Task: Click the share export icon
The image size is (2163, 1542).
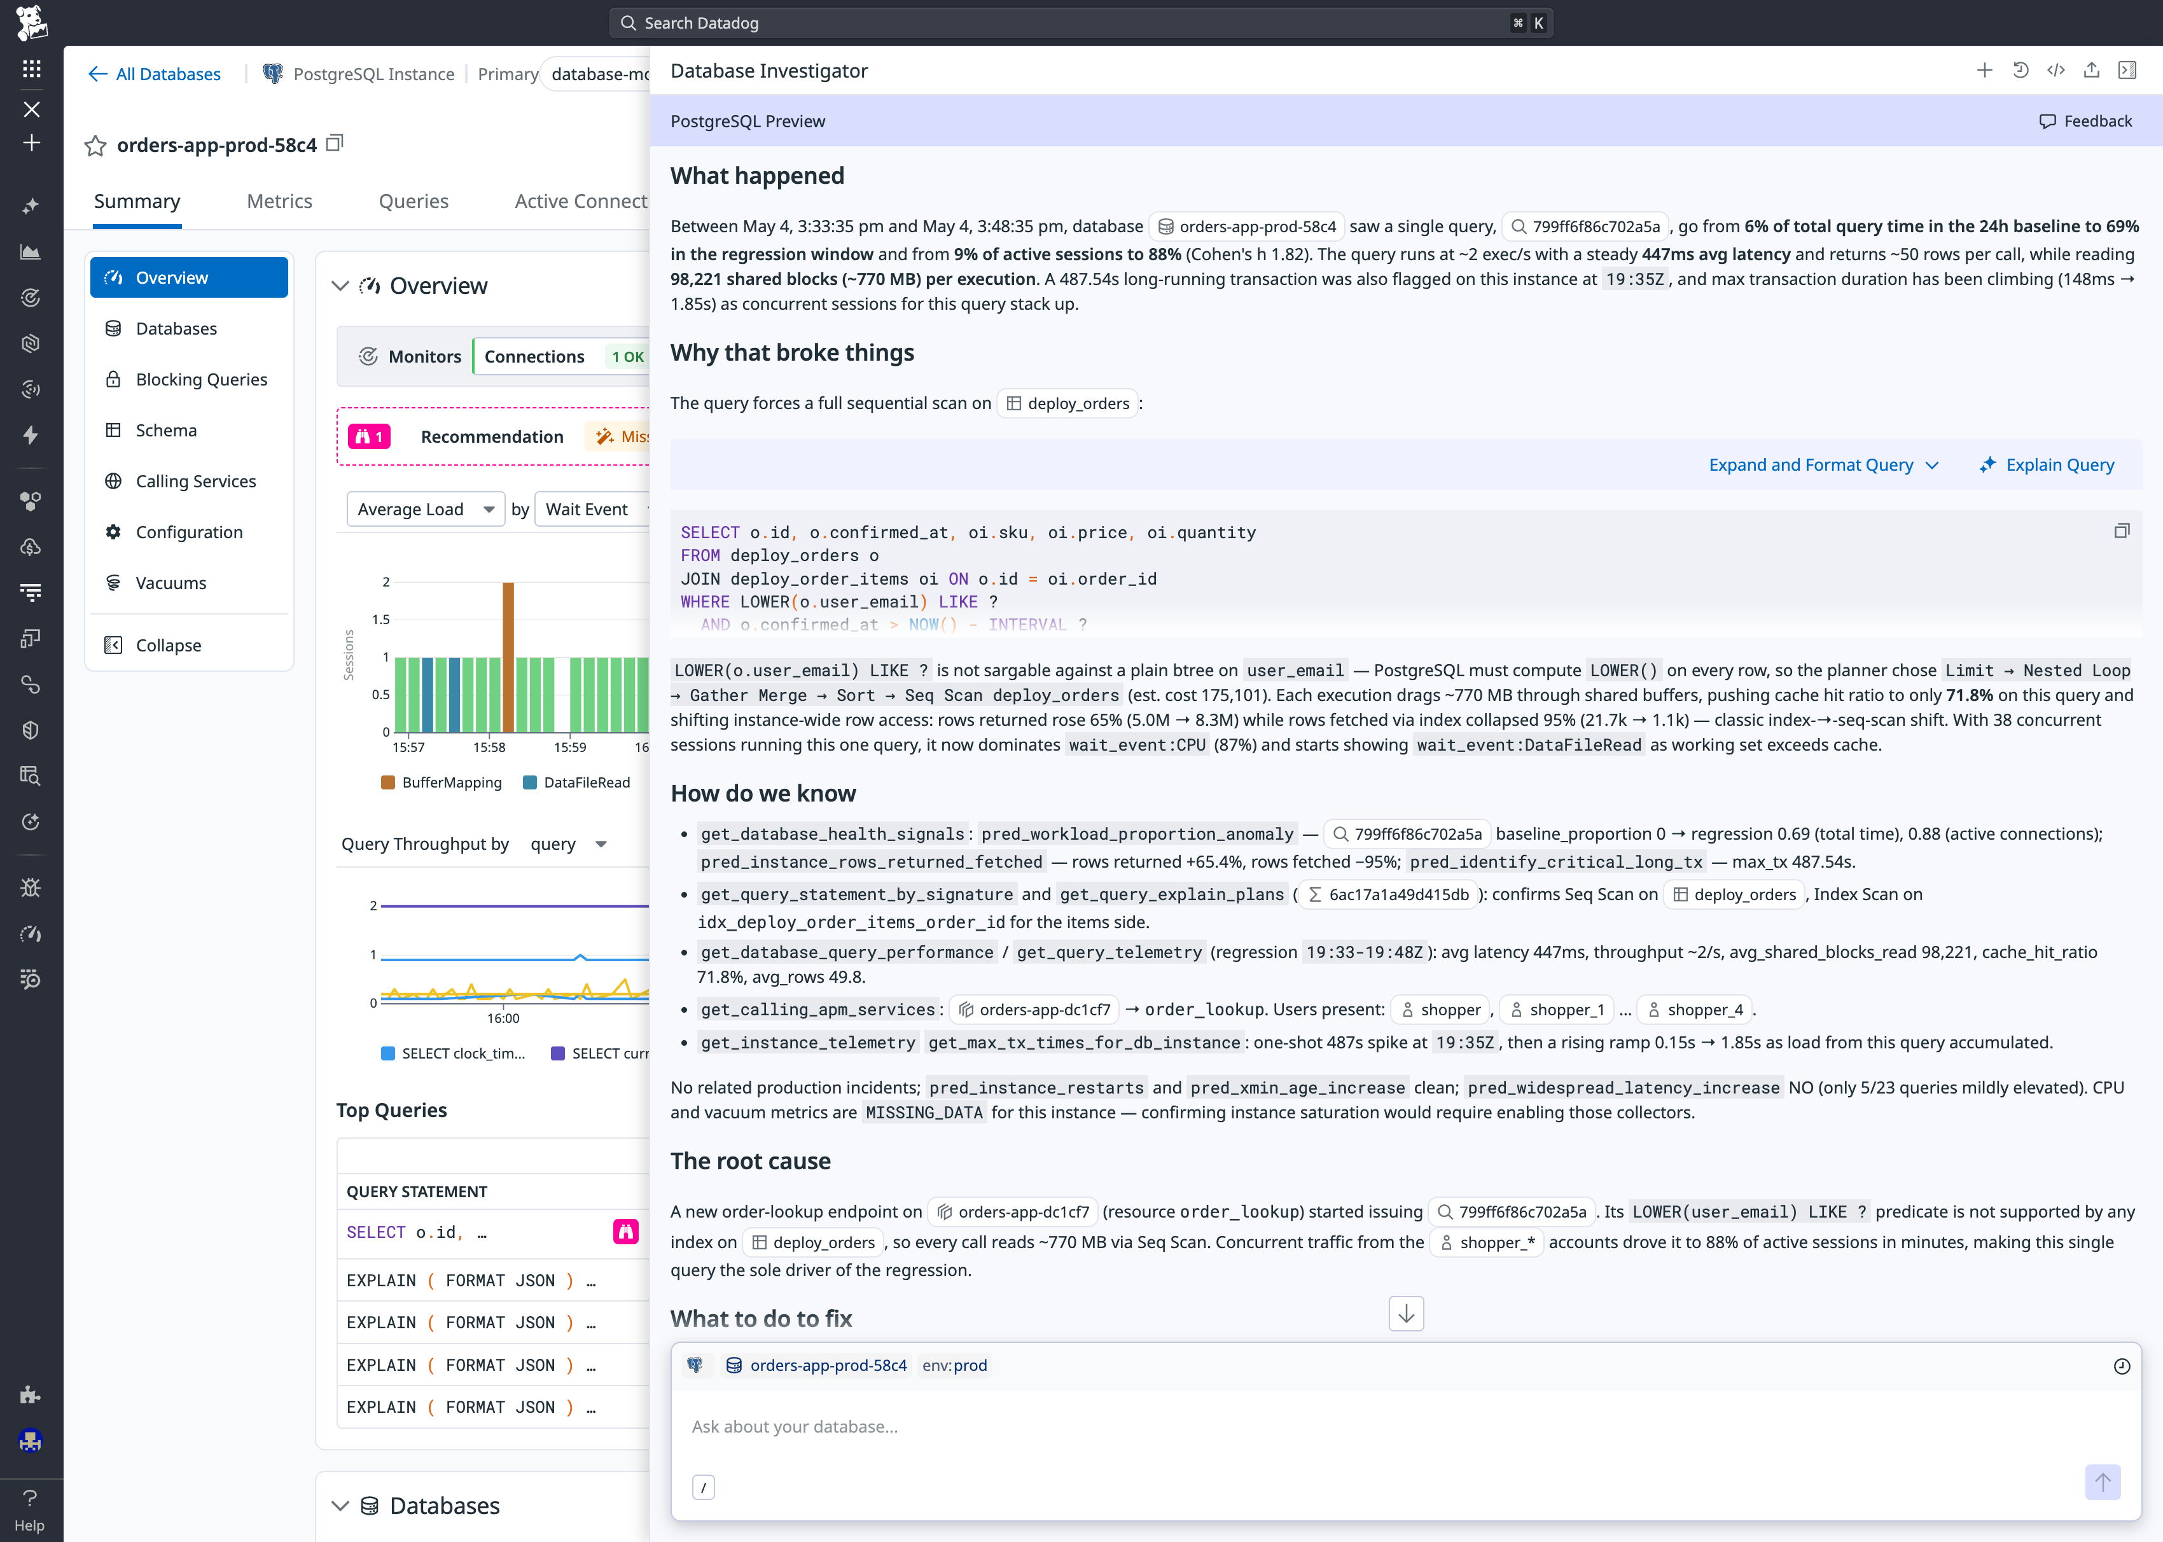Action: pyautogui.click(x=2092, y=70)
